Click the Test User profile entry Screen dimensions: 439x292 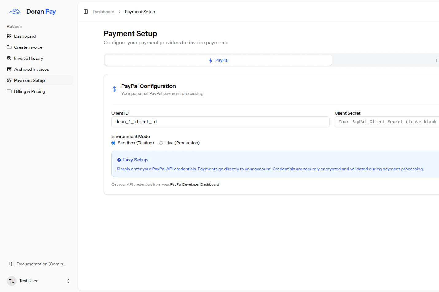coord(28,281)
